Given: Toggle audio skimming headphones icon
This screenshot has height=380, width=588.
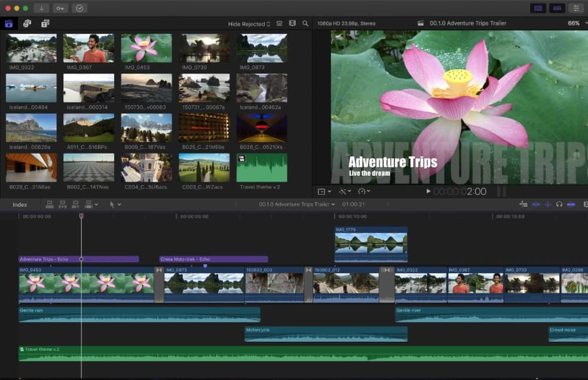Looking at the screenshot, I should (x=559, y=204).
